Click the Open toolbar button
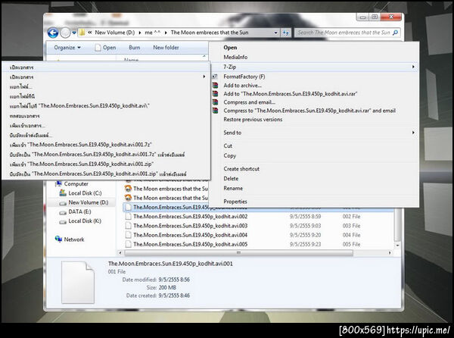The width and height of the screenshot is (454, 338). pos(106,48)
